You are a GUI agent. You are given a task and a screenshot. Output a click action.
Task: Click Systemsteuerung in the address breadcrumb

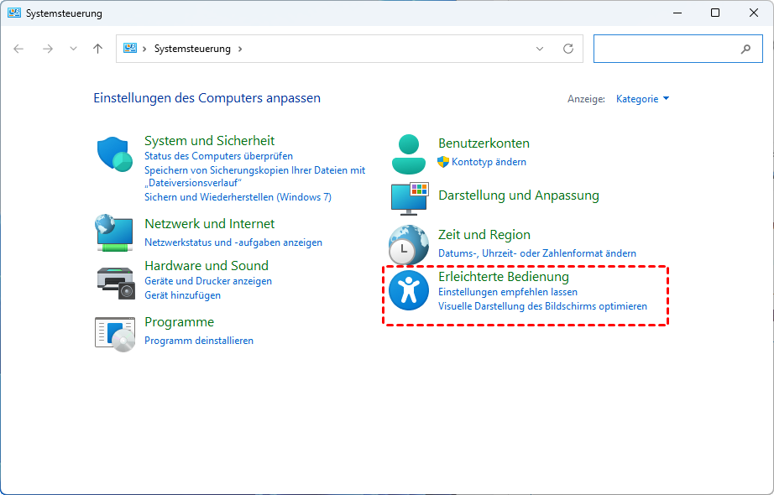pos(192,49)
